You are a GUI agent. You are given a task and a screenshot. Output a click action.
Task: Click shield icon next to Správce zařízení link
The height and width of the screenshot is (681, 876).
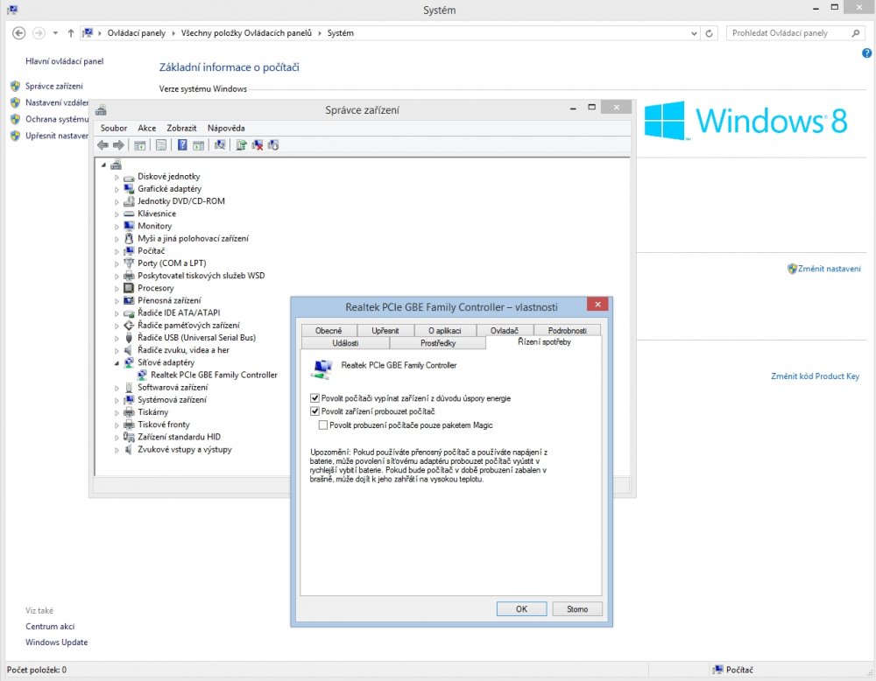pos(15,86)
